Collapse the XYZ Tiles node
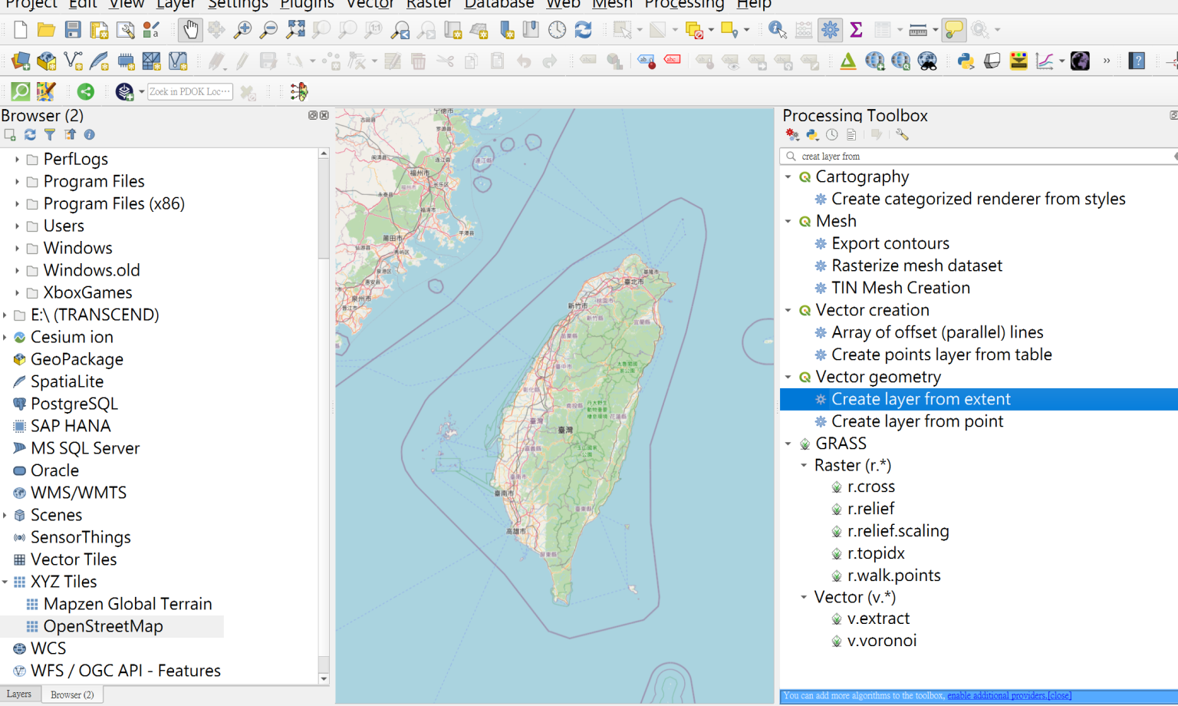The width and height of the screenshot is (1178, 706). tap(5, 582)
